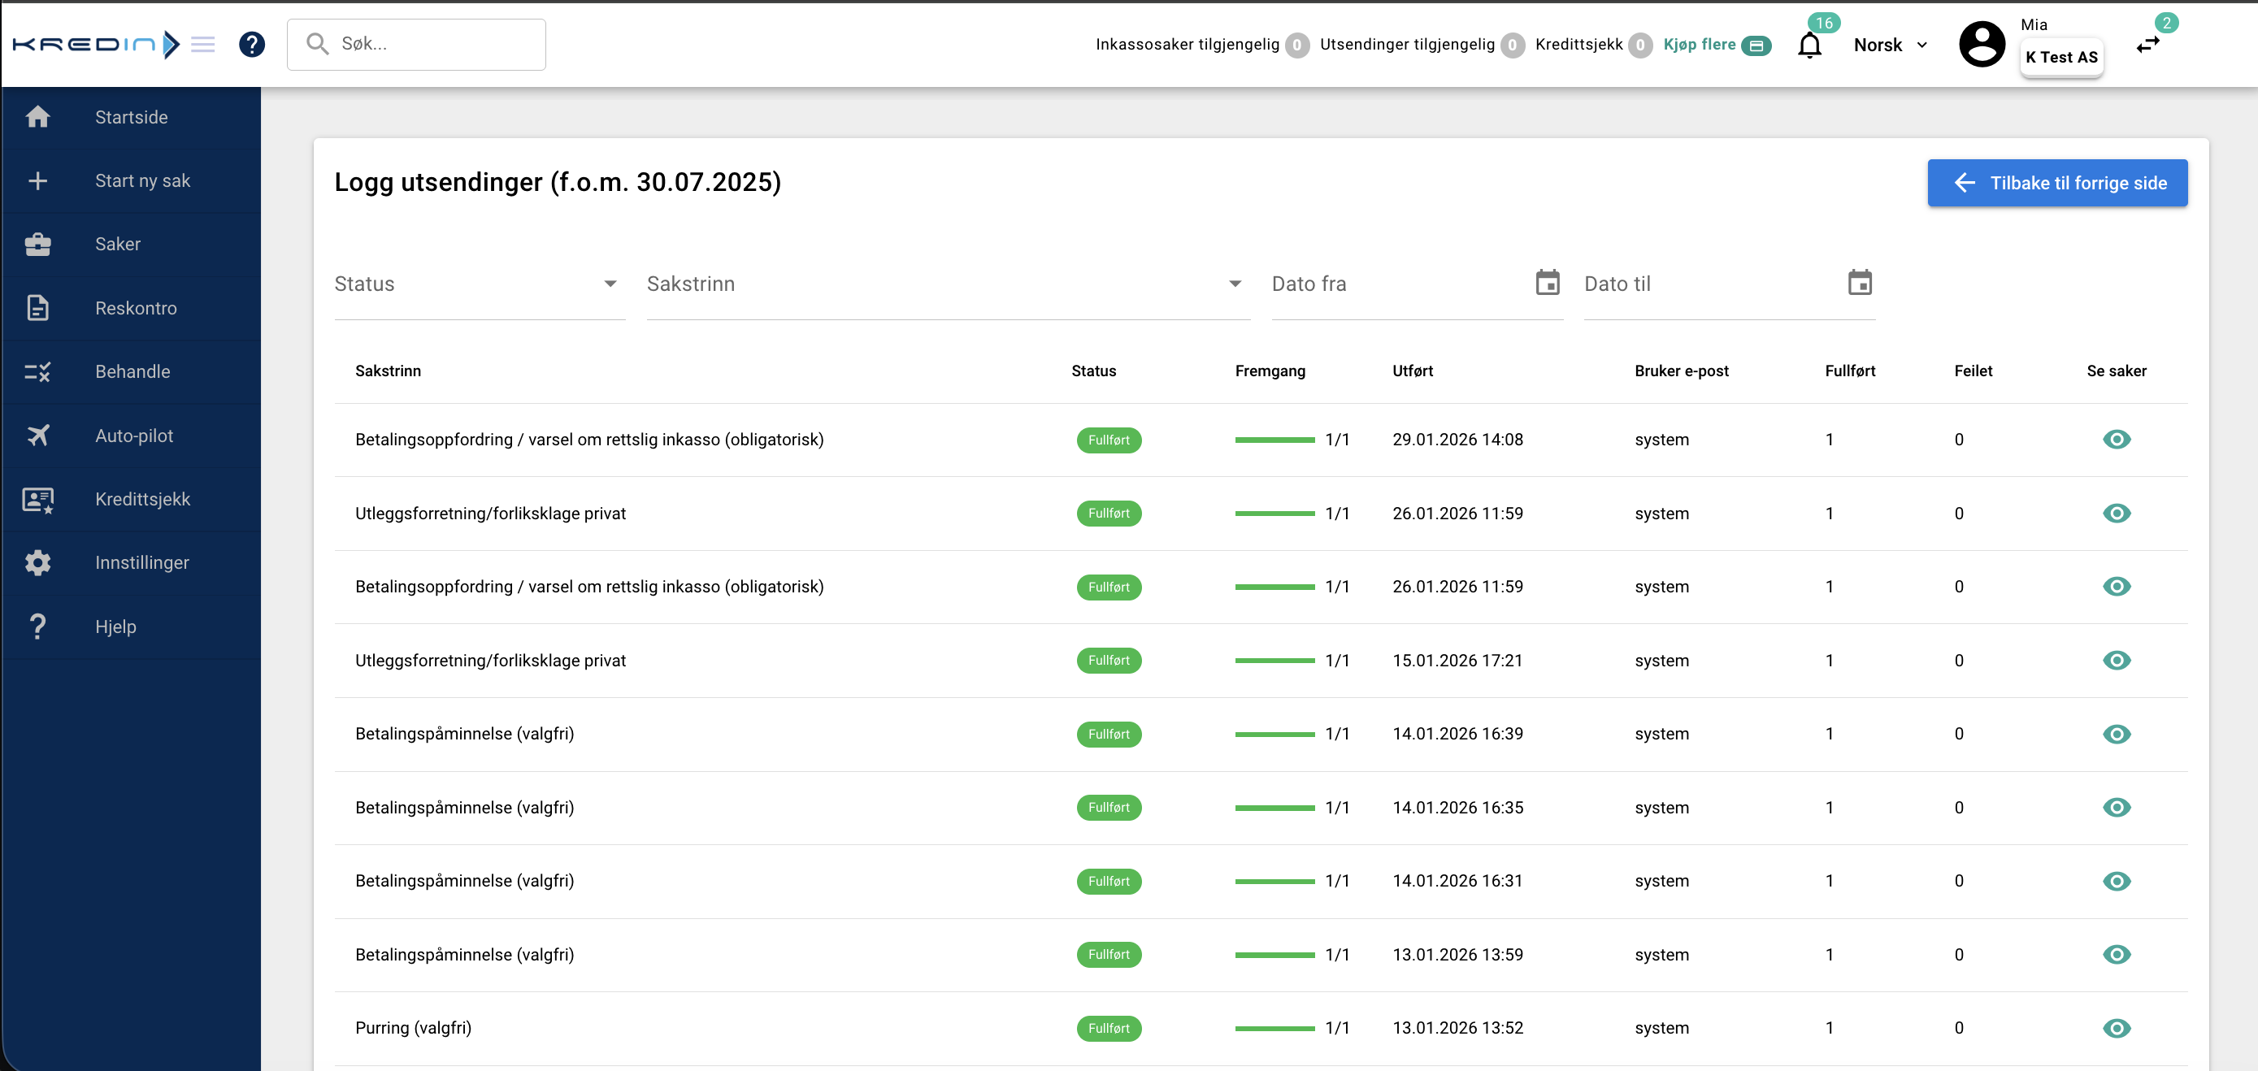Image resolution: width=2258 pixels, height=1071 pixels.
Task: Expand the Sakstrinn filter dropdown
Action: [947, 284]
